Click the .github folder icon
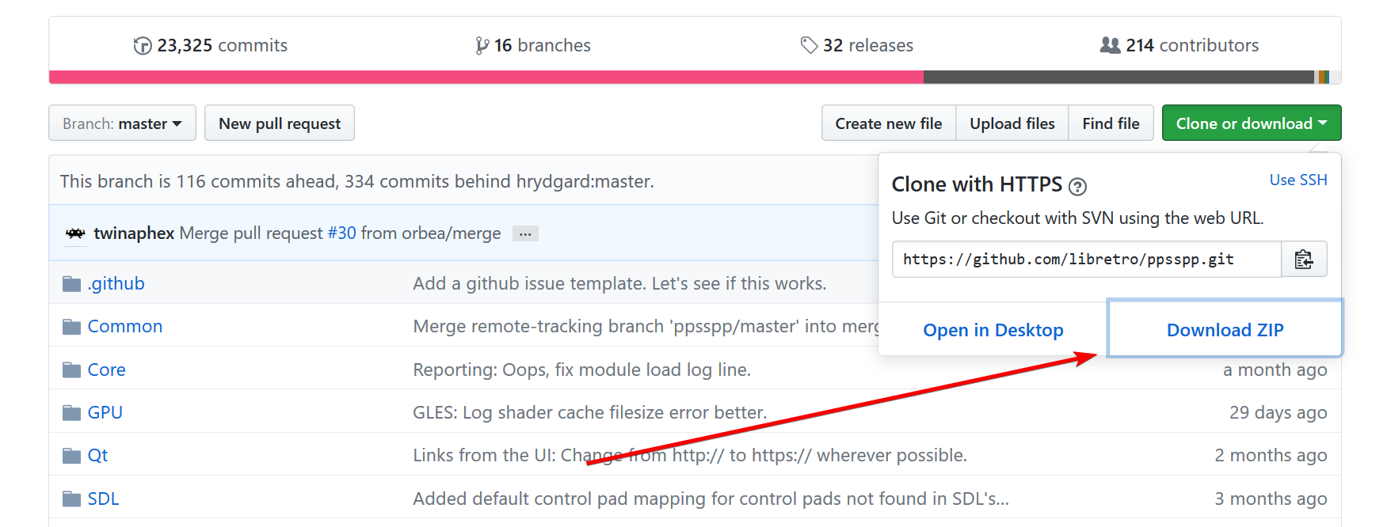 coord(72,284)
